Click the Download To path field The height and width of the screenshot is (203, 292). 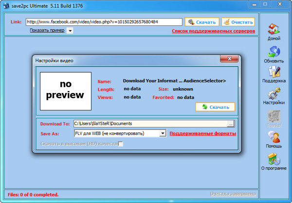[150, 124]
